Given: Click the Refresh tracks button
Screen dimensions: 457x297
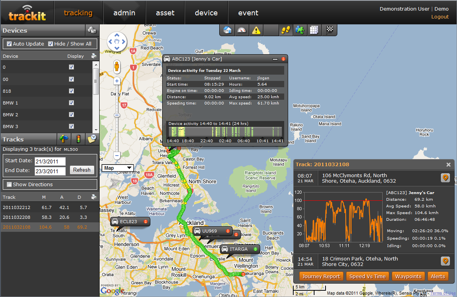Looking at the screenshot, I should click(x=81, y=170).
